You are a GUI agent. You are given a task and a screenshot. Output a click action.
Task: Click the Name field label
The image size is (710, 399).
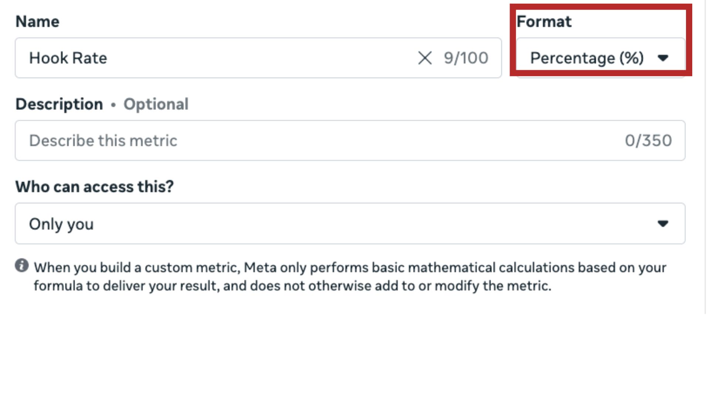pyautogui.click(x=37, y=21)
